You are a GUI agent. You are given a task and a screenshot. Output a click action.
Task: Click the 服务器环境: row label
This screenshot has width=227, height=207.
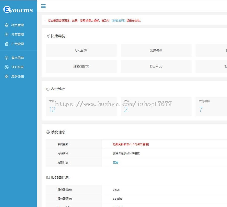[65, 199]
